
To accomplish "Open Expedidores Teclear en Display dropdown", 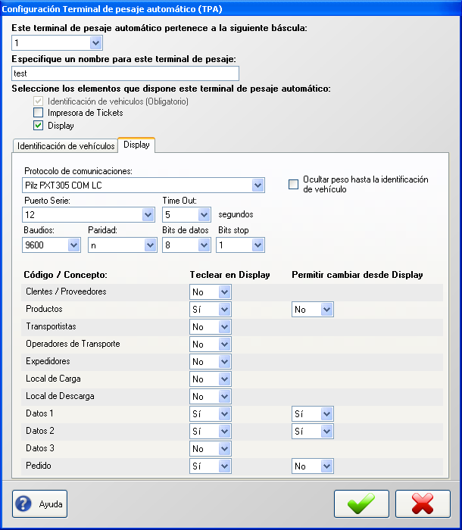I will click(x=211, y=362).
